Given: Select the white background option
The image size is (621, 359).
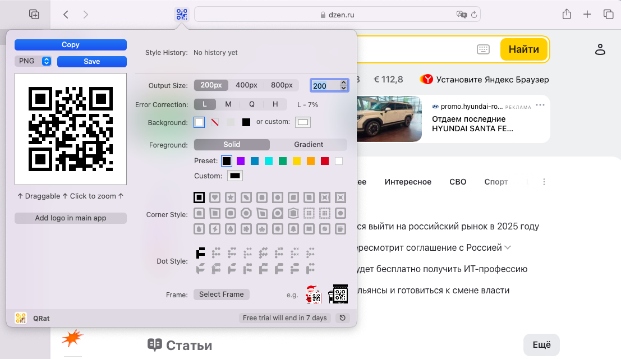Looking at the screenshot, I should pyautogui.click(x=199, y=122).
